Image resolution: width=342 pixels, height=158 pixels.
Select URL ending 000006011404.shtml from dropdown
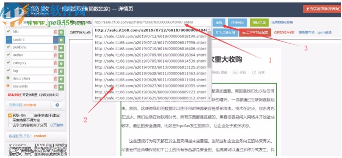tap(150, 80)
